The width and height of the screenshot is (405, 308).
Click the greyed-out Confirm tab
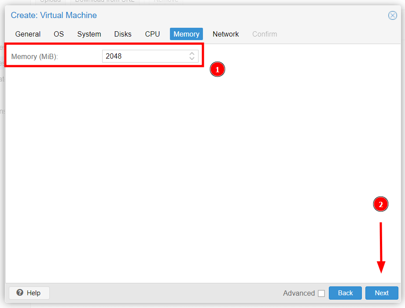tap(265, 34)
